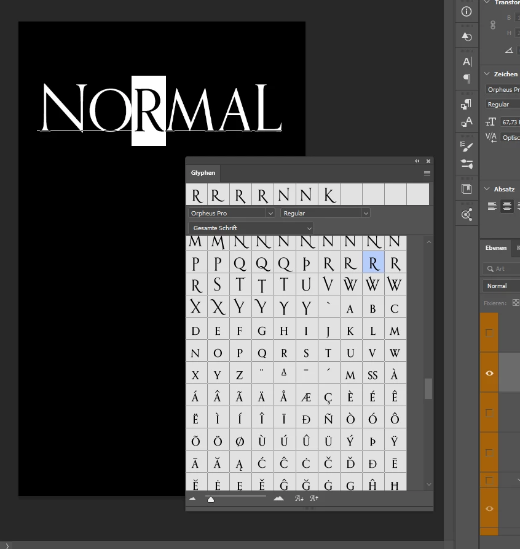Click the share-nodes icon in the dock
The width and height of the screenshot is (520, 549).
pos(467,214)
